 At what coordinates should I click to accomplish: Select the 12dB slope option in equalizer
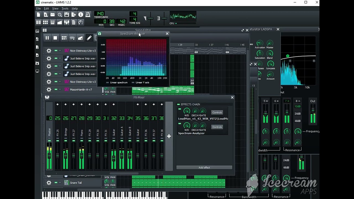coord(298,106)
